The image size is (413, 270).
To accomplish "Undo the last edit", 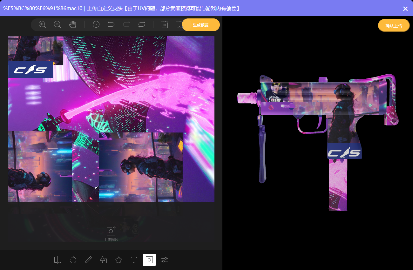I will point(111,24).
